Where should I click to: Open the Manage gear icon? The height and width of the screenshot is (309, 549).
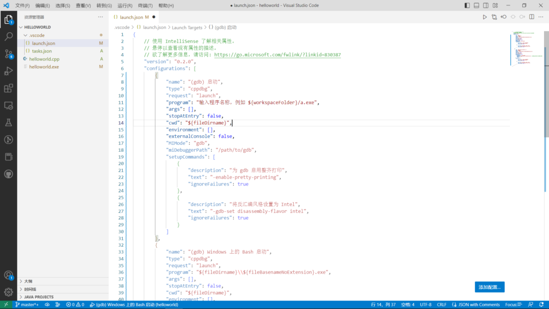pos(9,292)
